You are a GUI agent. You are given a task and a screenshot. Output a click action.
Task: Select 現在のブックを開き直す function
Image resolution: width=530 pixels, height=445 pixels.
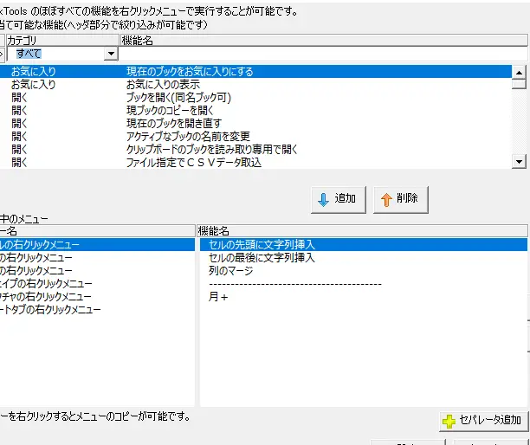[173, 124]
